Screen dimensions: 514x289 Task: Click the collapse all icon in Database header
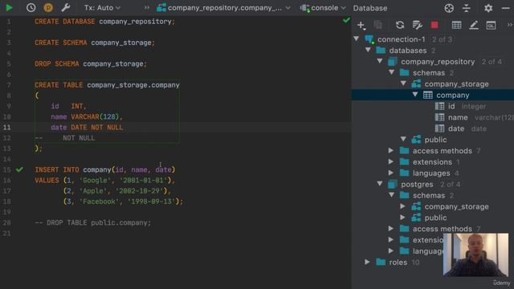(x=466, y=8)
